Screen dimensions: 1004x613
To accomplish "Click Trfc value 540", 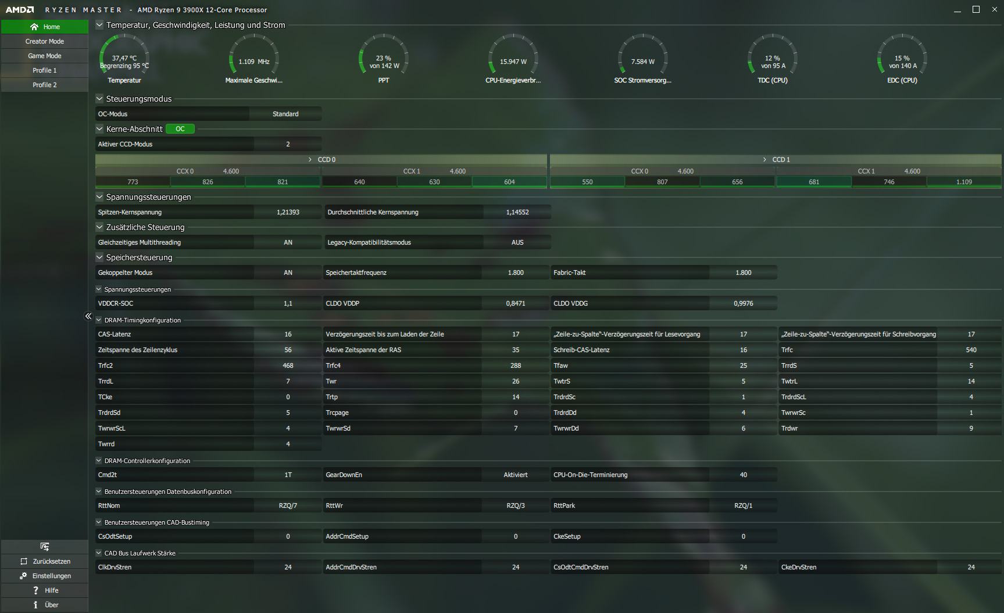I will pyautogui.click(x=971, y=350).
